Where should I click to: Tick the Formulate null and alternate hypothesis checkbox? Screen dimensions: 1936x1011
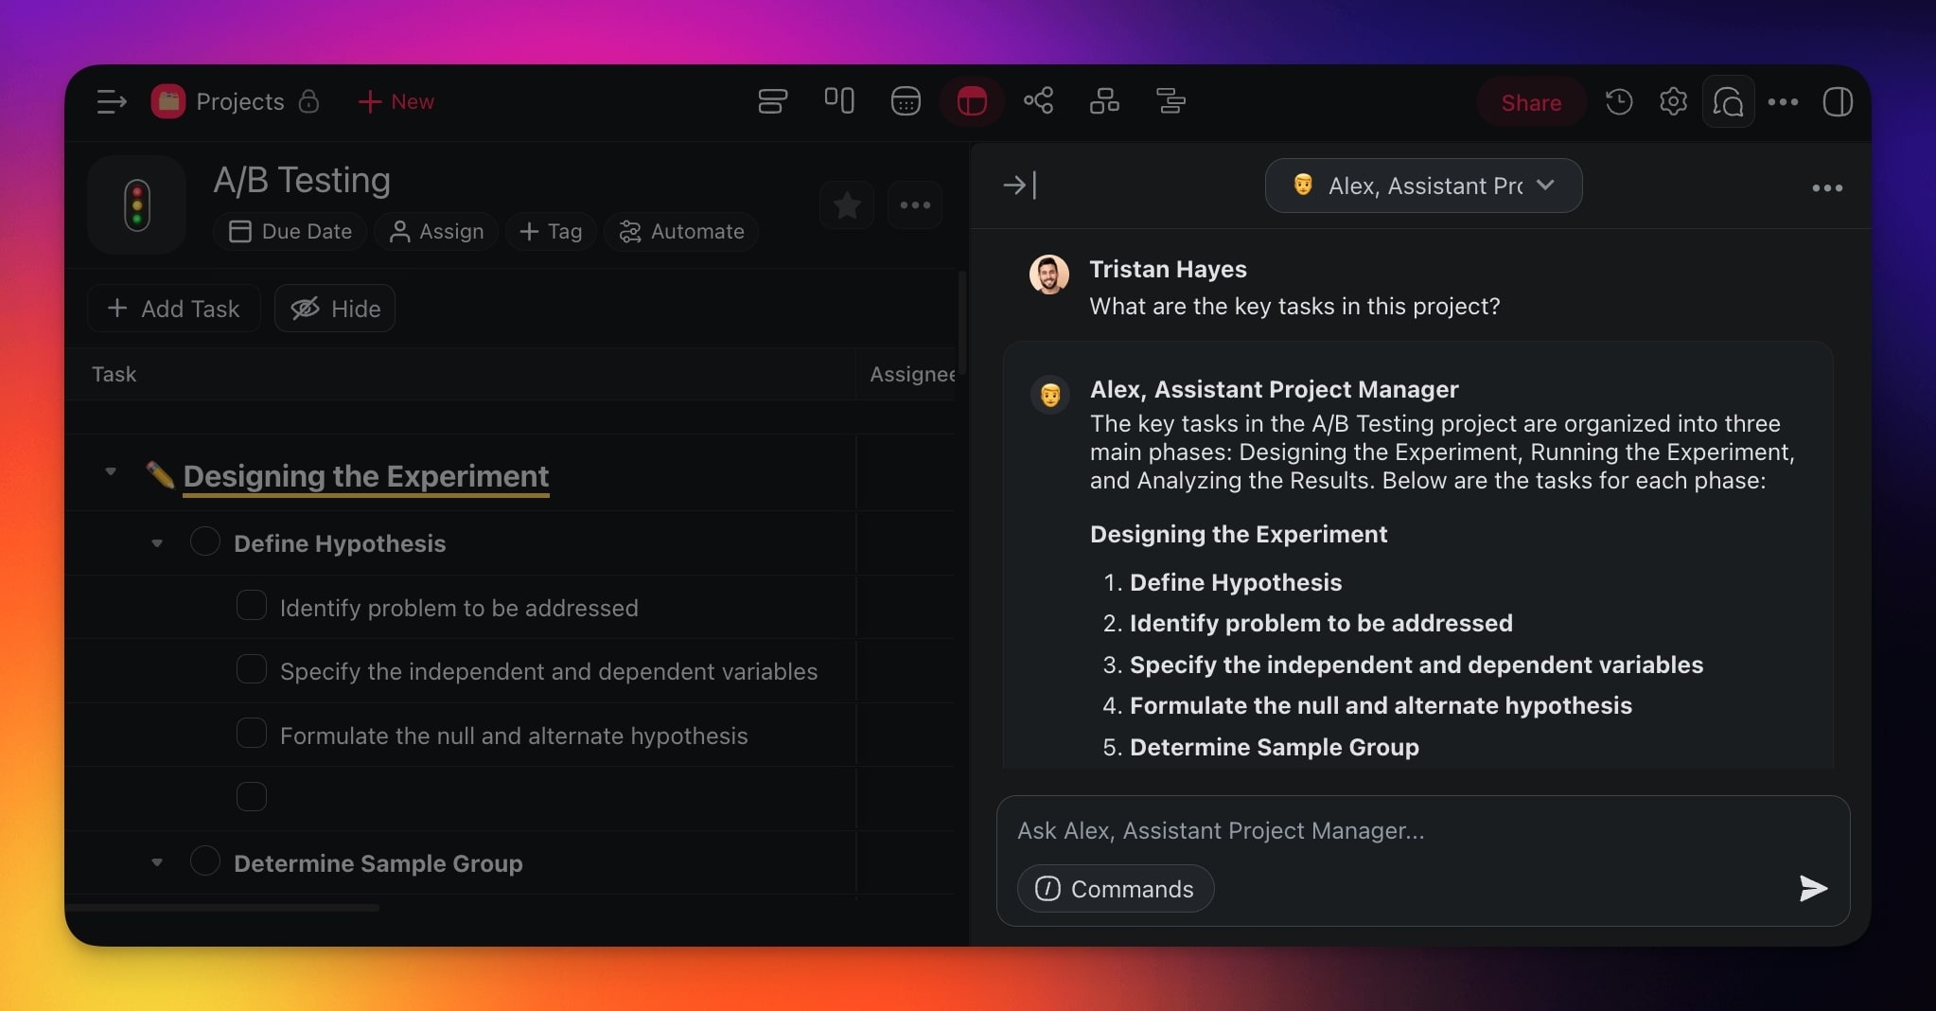252,734
